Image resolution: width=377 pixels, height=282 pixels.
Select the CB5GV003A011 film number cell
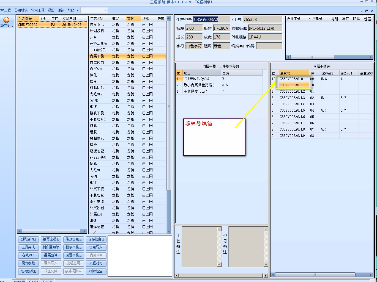click(x=294, y=85)
